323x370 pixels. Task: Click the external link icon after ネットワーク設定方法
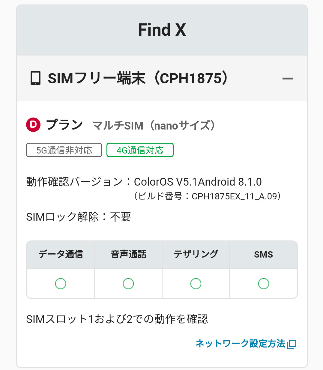coord(292,344)
